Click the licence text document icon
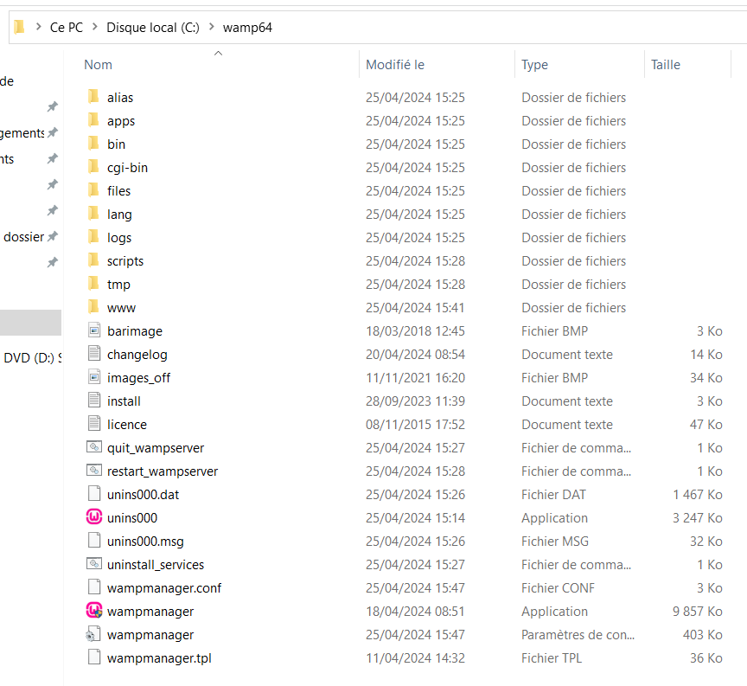Viewport: 747px width, 686px height. (x=94, y=424)
